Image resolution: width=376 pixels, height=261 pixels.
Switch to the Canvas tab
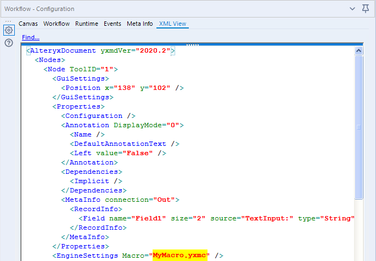pyautogui.click(x=28, y=24)
